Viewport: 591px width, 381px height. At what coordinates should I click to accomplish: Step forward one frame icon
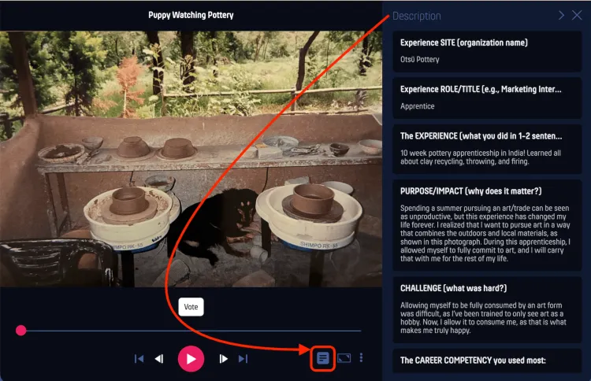point(223,359)
